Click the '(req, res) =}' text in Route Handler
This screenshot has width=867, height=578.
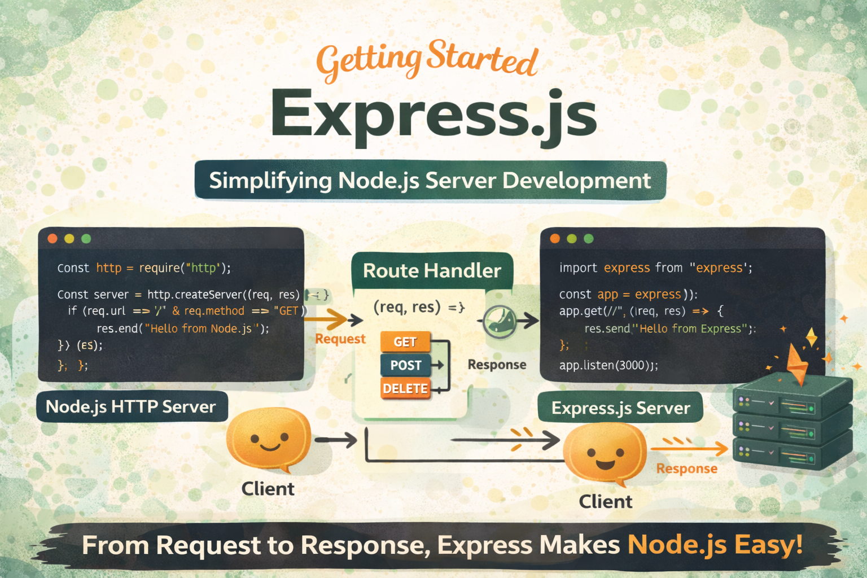point(419,307)
